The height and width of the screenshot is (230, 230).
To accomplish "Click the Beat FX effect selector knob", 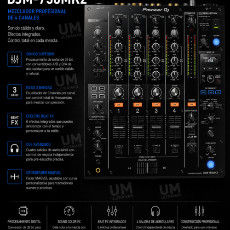I will pyautogui.click(x=211, y=106).
